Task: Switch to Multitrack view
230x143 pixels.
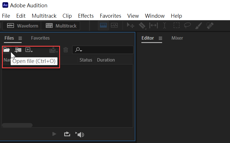Action: coord(61,26)
